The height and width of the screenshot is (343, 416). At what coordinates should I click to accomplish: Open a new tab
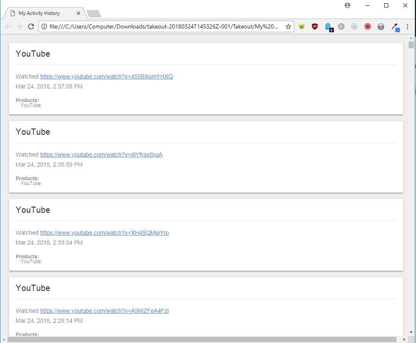(94, 14)
